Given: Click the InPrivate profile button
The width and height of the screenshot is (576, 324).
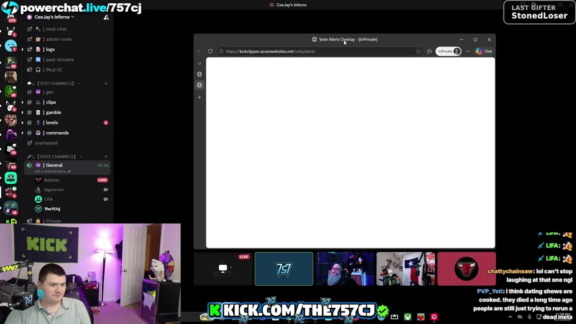Looking at the screenshot, I should 448,51.
